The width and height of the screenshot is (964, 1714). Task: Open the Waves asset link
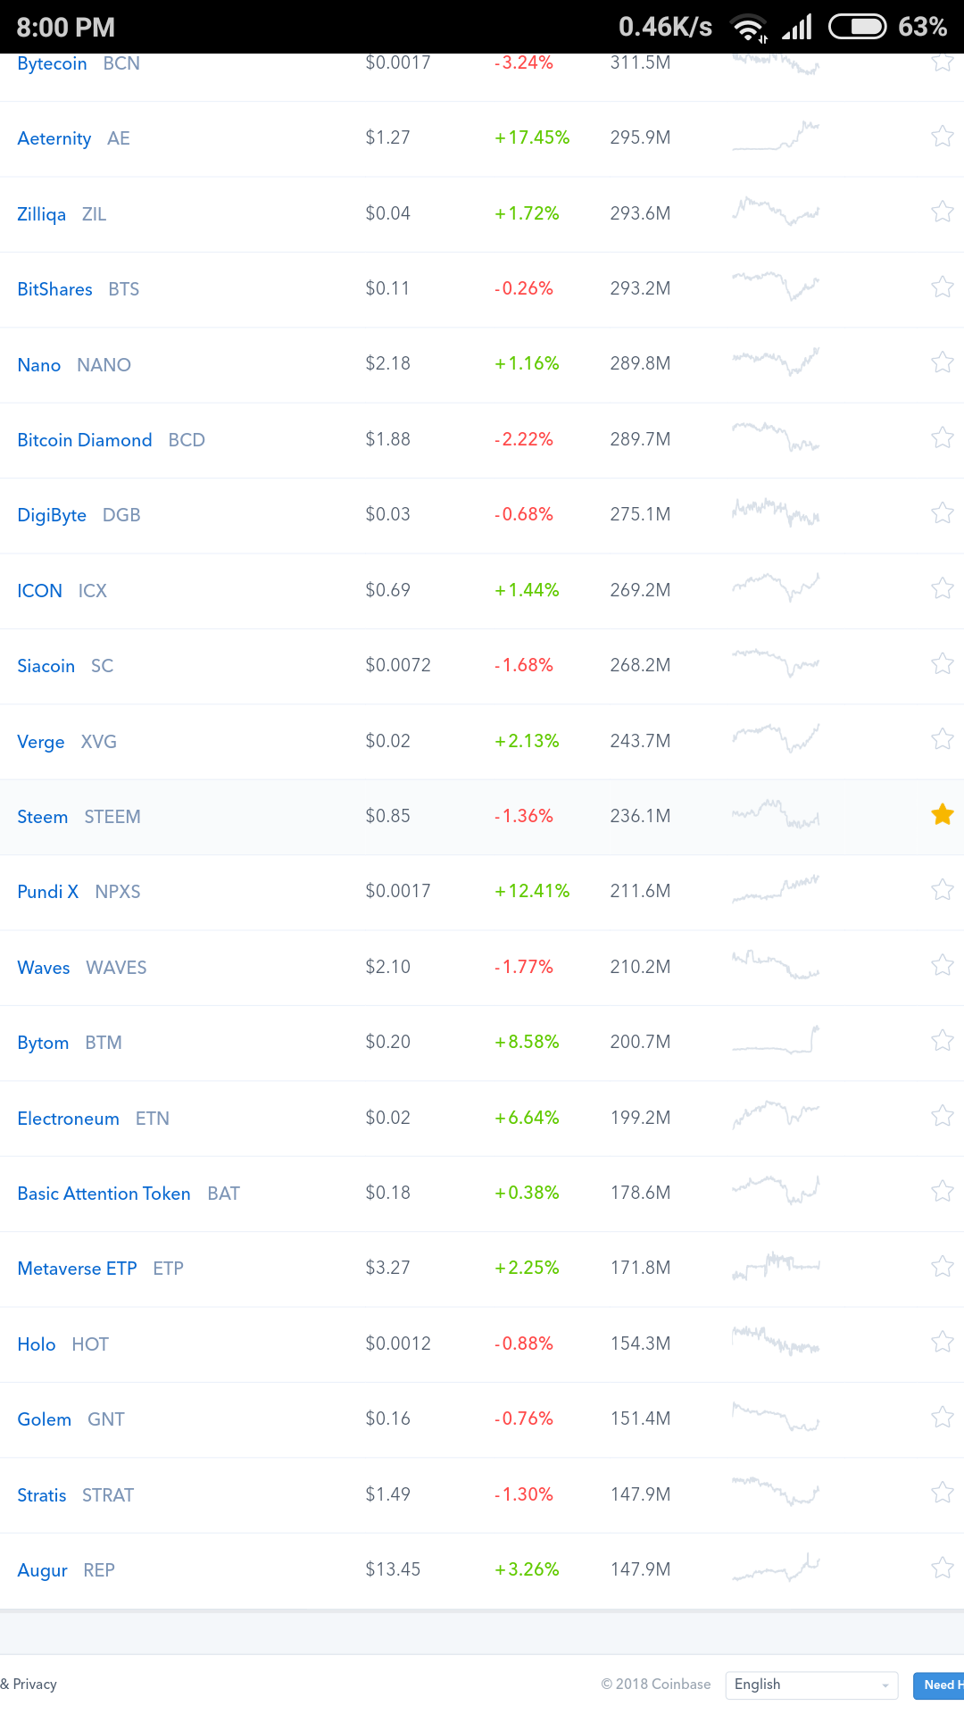pos(44,968)
